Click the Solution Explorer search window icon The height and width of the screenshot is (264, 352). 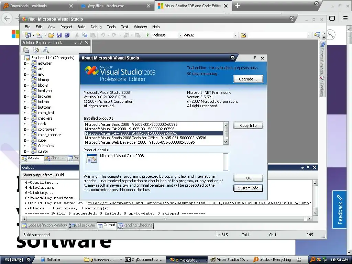coord(317,35)
